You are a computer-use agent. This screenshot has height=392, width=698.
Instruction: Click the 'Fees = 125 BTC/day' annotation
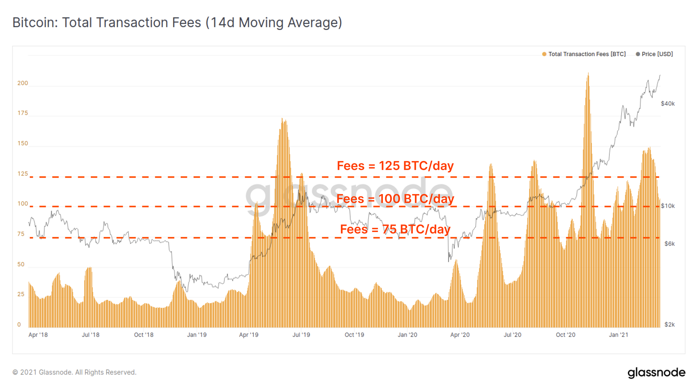pyautogui.click(x=395, y=166)
